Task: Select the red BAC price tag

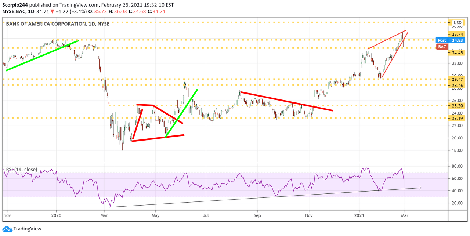Action: tap(442, 47)
